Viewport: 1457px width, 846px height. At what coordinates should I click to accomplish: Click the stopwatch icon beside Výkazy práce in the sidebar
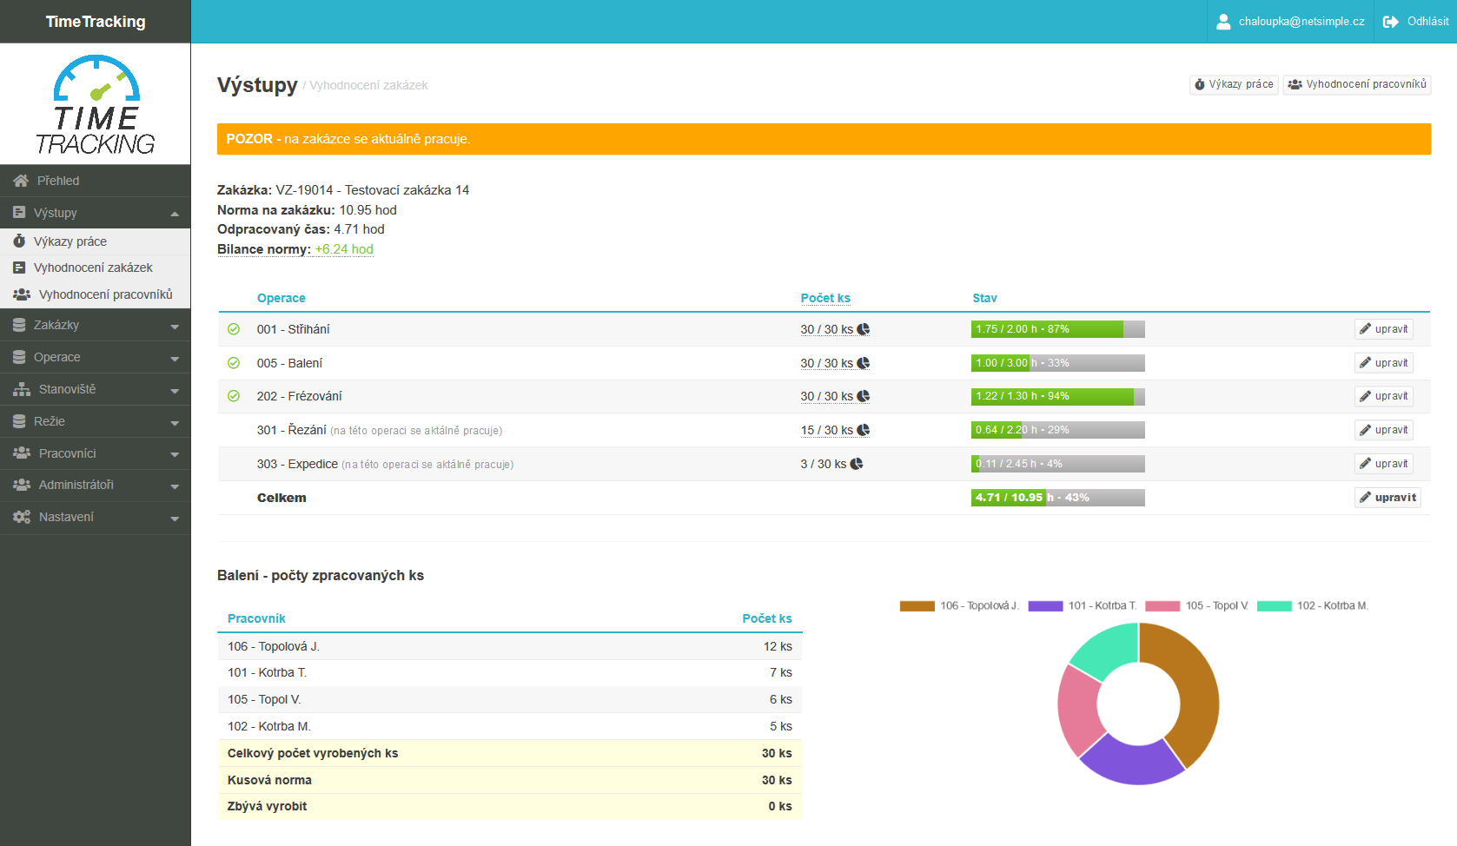pos(19,241)
